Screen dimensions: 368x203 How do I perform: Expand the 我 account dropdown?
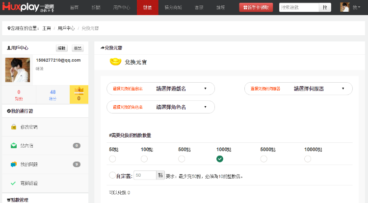tap(356, 7)
